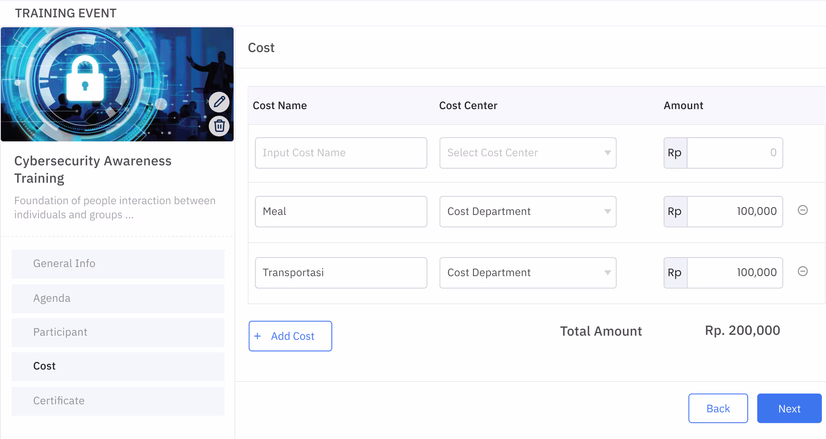Open the Cost Center dropdown in the Transportasi row

528,273
